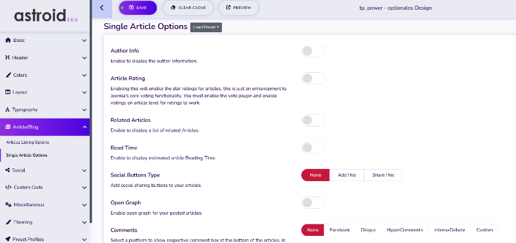The height and width of the screenshot is (243, 516).
Task: Expand the Colors section chevron
Action: point(84,75)
